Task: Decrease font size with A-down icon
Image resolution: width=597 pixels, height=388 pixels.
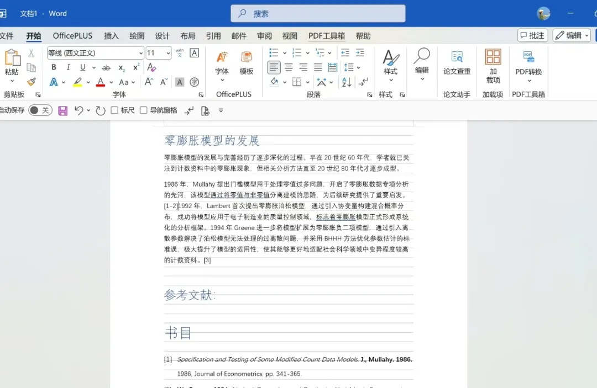Action: pos(164,82)
